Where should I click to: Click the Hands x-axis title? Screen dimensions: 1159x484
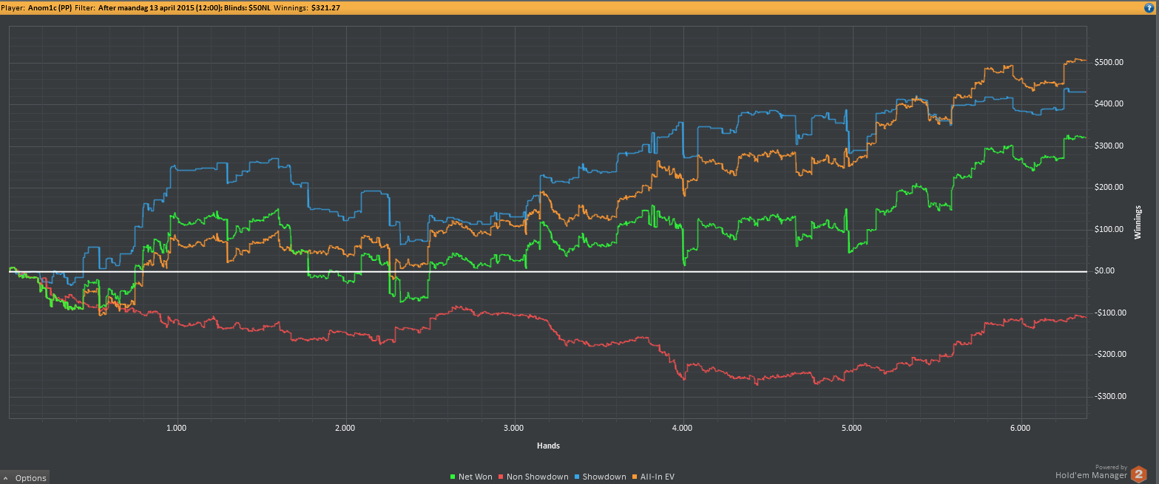(x=548, y=446)
